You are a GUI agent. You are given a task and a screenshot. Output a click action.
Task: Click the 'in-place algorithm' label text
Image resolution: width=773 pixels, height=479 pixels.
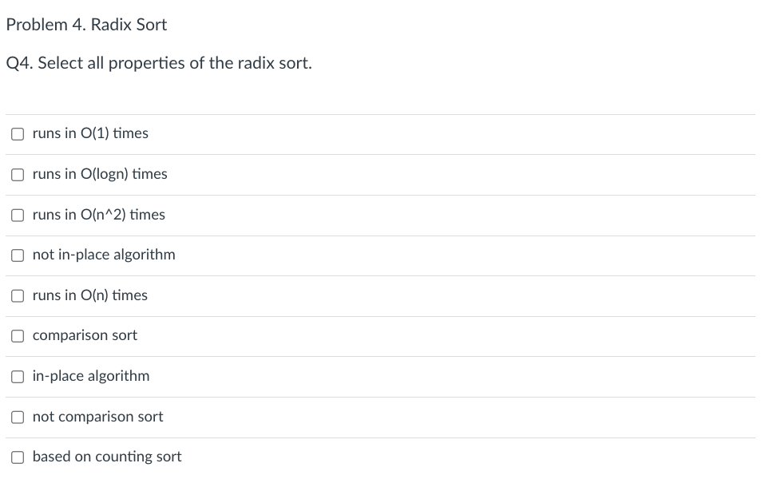point(91,376)
